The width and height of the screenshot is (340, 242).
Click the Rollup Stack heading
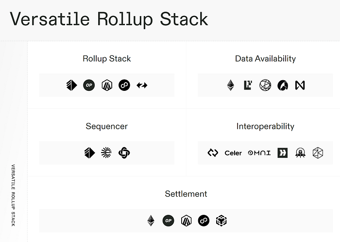pos(107,58)
